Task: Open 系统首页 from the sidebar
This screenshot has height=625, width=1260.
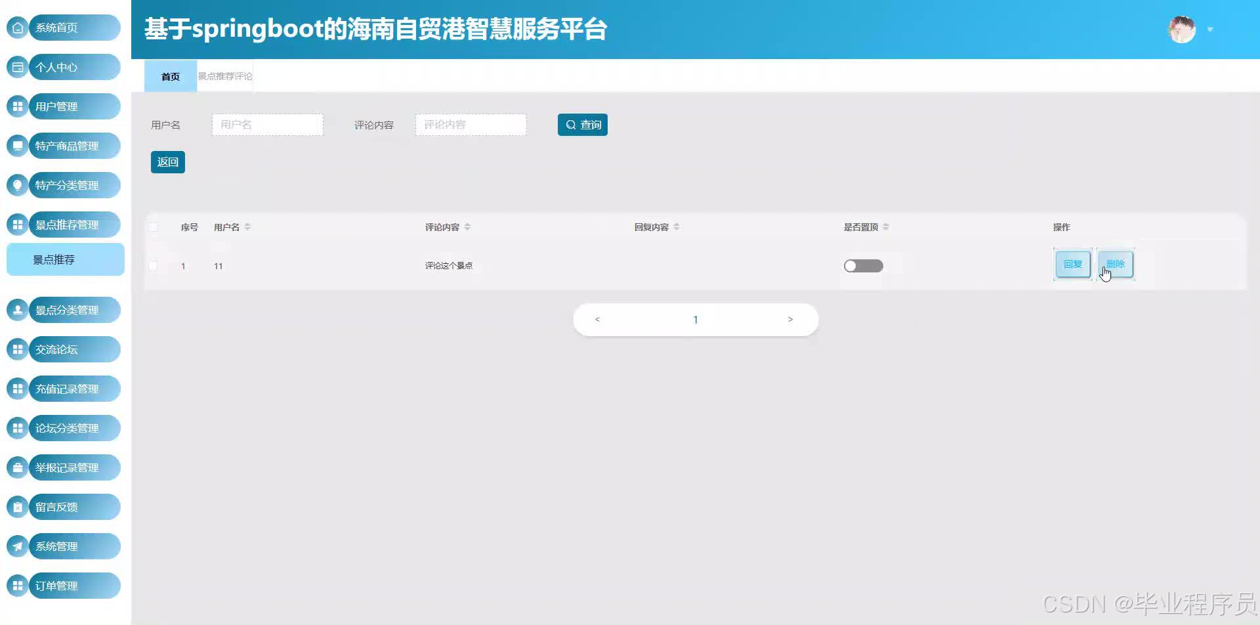Action: tap(63, 28)
